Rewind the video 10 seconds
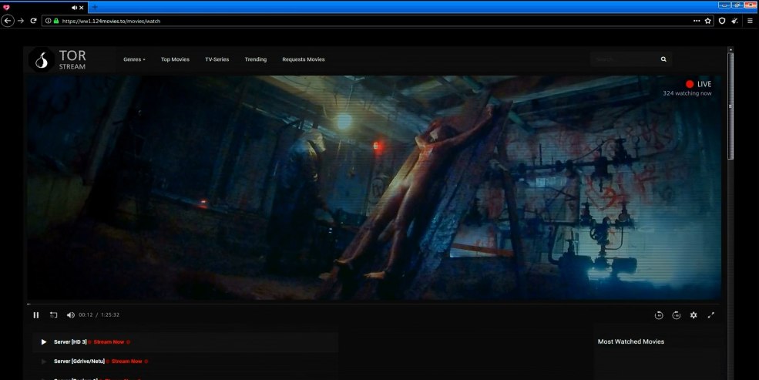Image resolution: width=759 pixels, height=380 pixels. click(x=659, y=314)
